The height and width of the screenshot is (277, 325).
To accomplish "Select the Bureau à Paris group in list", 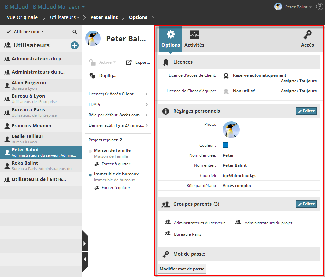I will pyautogui.click(x=41, y=112).
